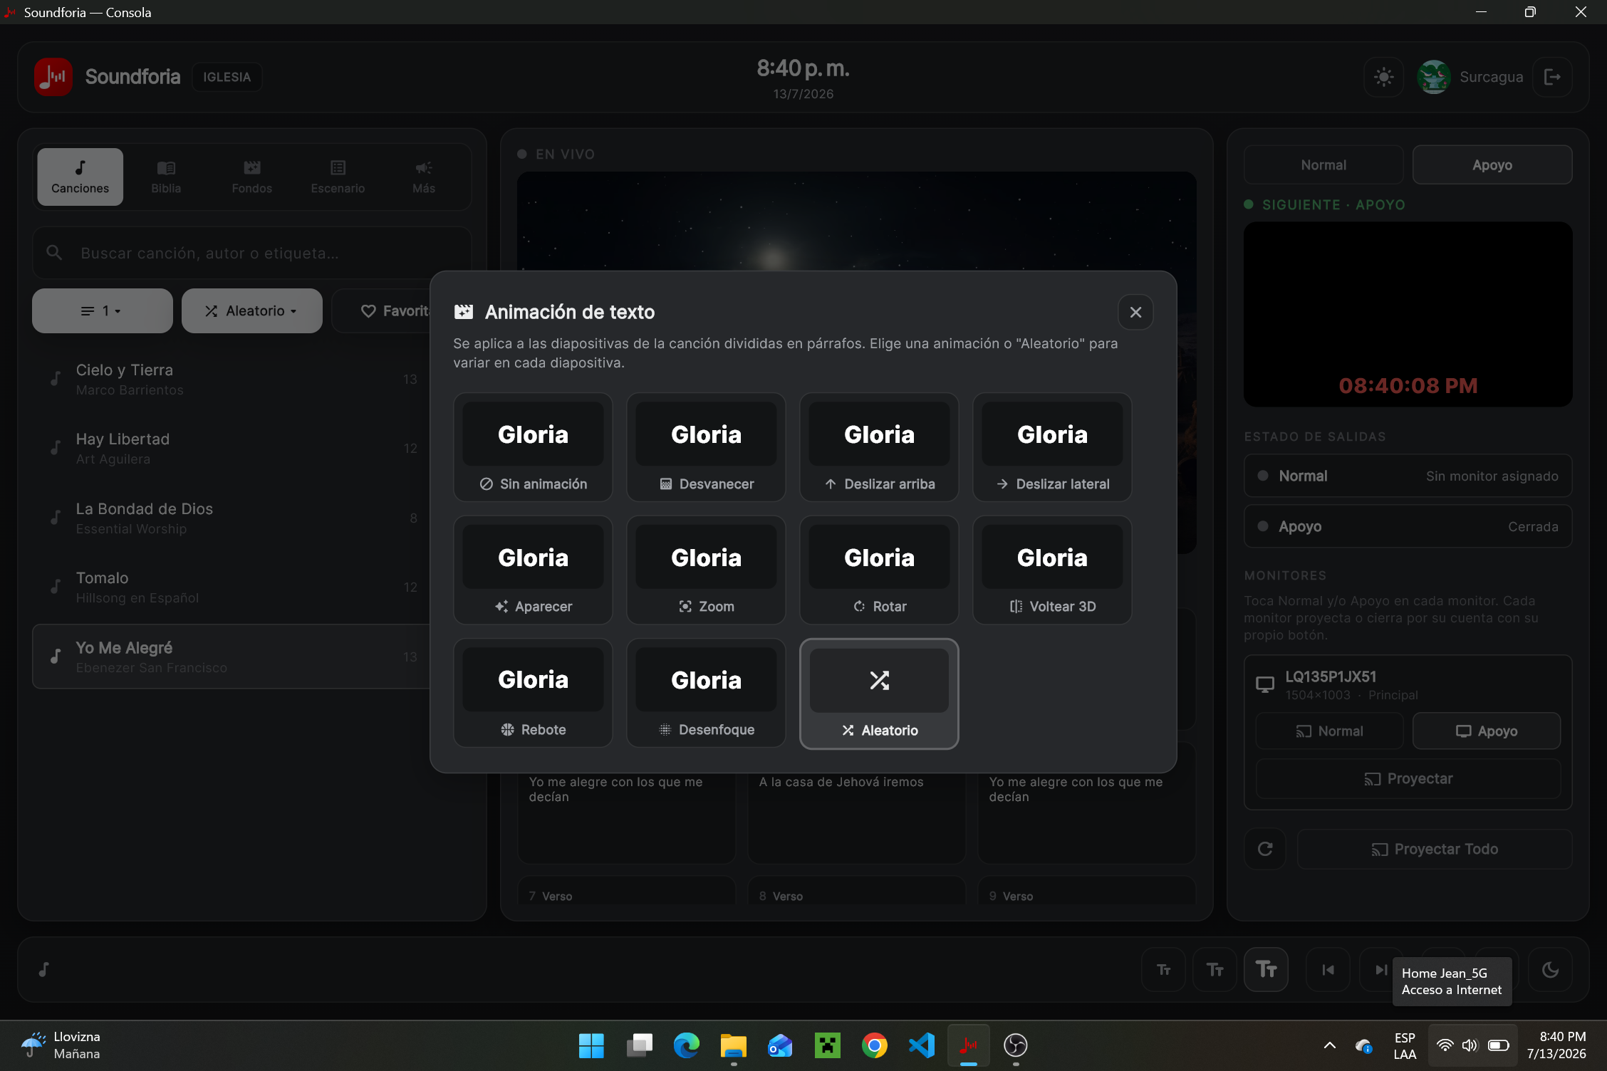Toggle the light theme sun icon

click(1383, 77)
